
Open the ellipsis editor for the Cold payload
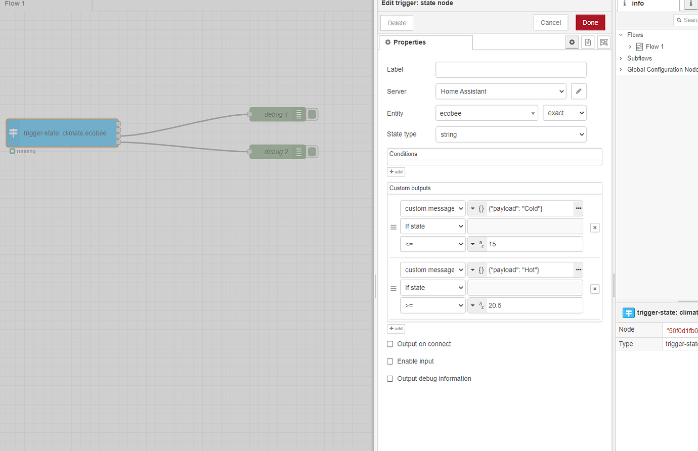(x=578, y=208)
